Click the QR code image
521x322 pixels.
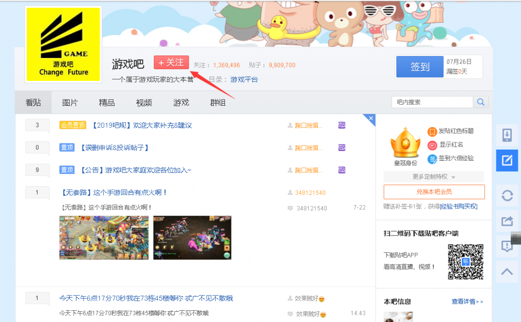pos(466,261)
